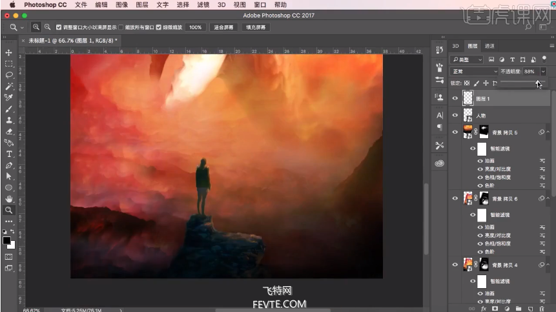
Task: Open the 滤镜 menu
Action: (x=203, y=5)
